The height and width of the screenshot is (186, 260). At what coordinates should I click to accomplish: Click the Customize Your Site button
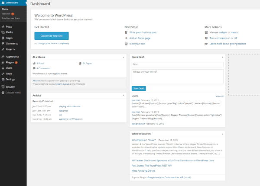tap(52, 36)
